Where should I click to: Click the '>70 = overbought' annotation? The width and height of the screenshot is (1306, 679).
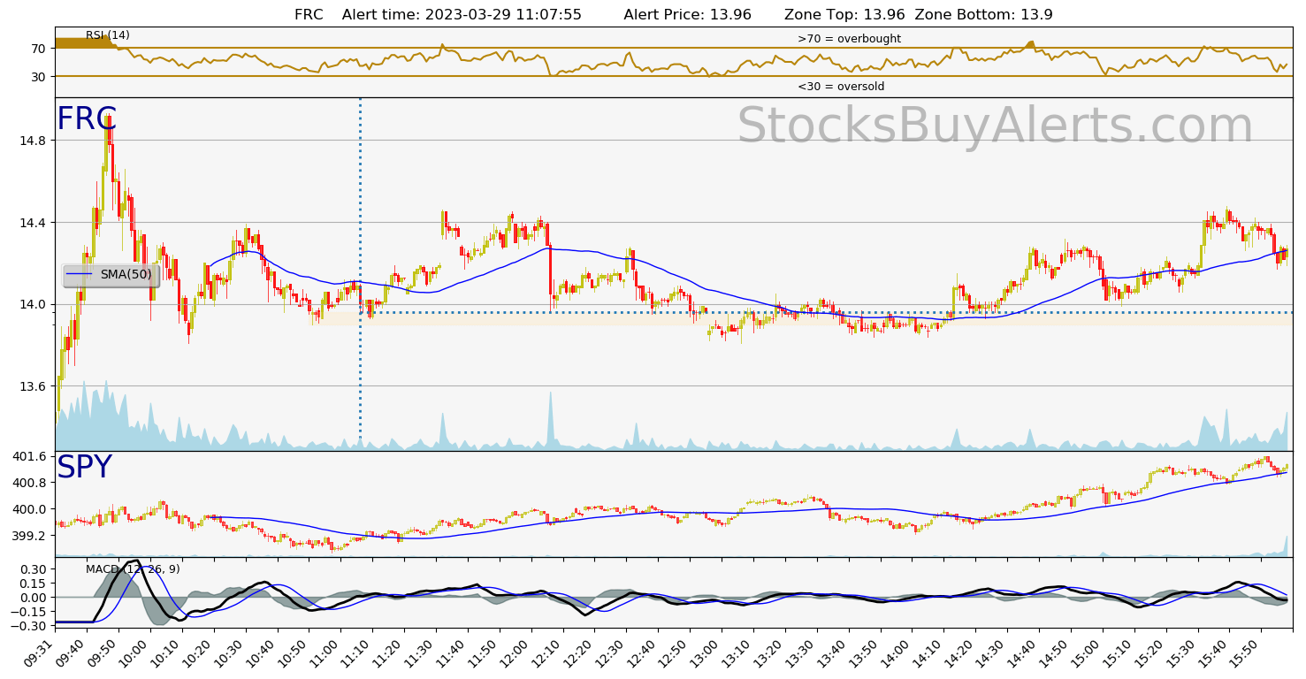849,39
